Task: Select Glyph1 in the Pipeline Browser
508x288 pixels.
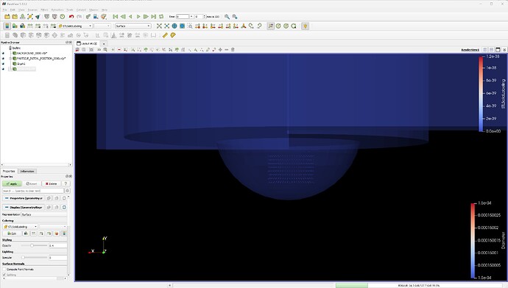Action: click(x=21, y=64)
